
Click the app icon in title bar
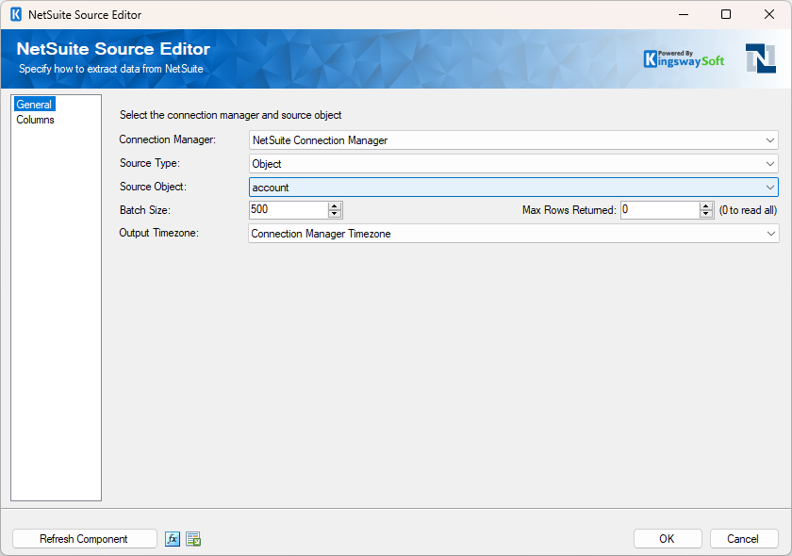pyautogui.click(x=16, y=15)
